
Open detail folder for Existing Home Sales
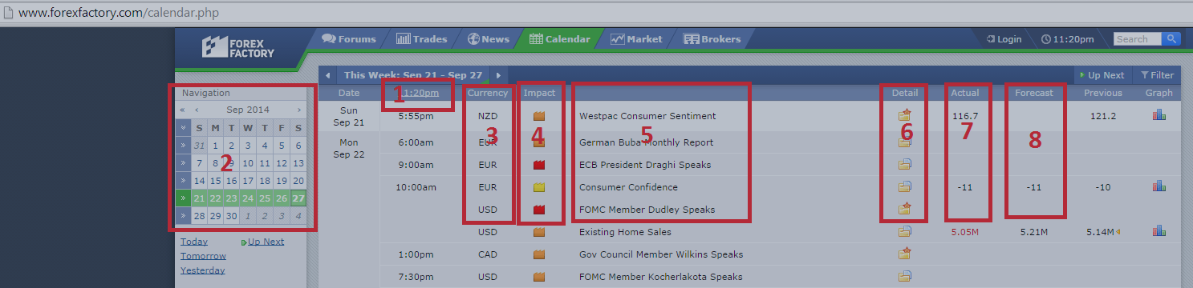pyautogui.click(x=905, y=232)
